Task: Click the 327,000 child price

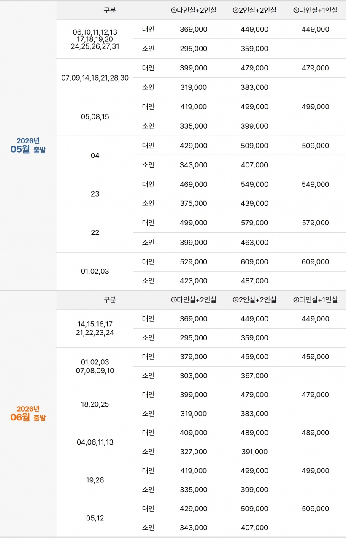Action: pyautogui.click(x=194, y=452)
